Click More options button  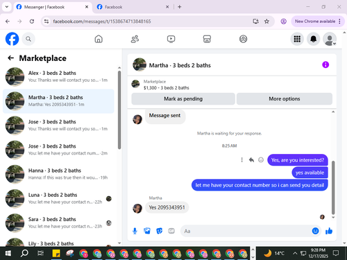point(285,99)
